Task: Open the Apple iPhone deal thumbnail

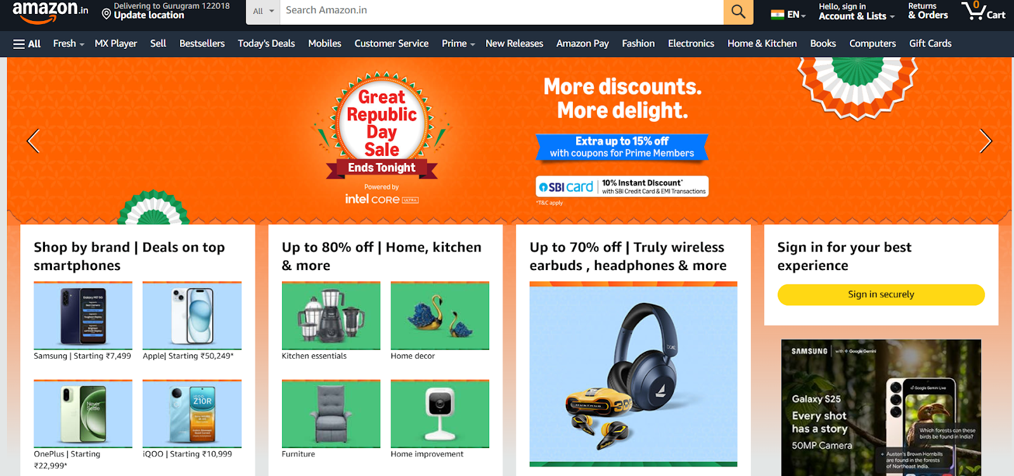Action: 192,316
